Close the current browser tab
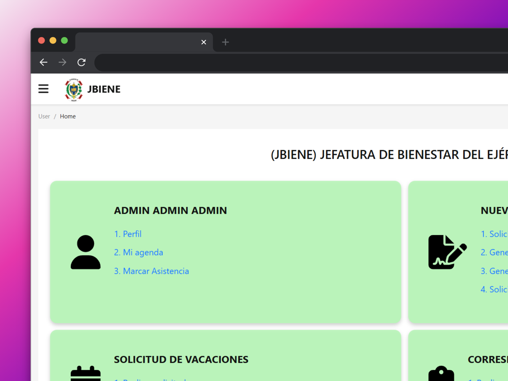The width and height of the screenshot is (508, 381). coord(203,42)
